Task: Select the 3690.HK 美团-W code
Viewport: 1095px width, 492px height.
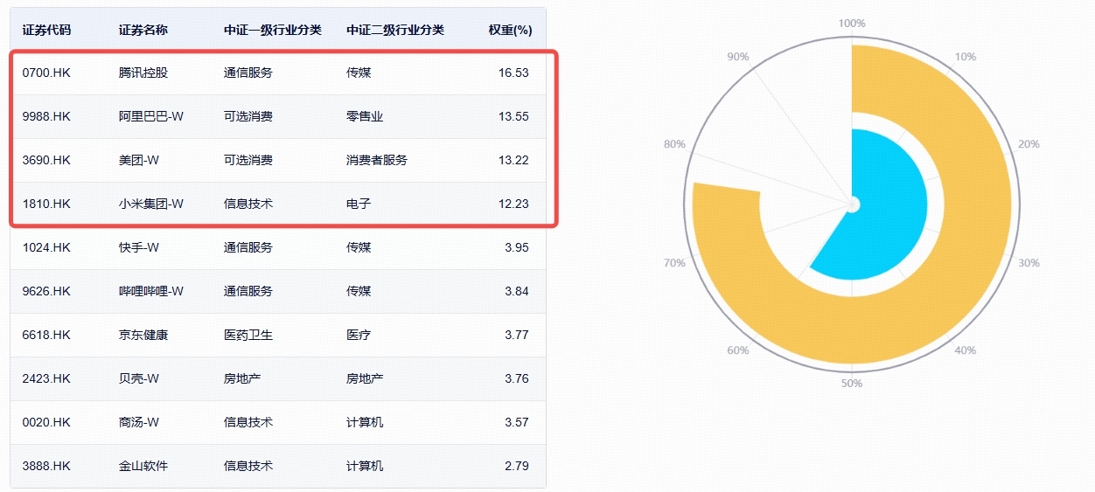Action: point(46,160)
